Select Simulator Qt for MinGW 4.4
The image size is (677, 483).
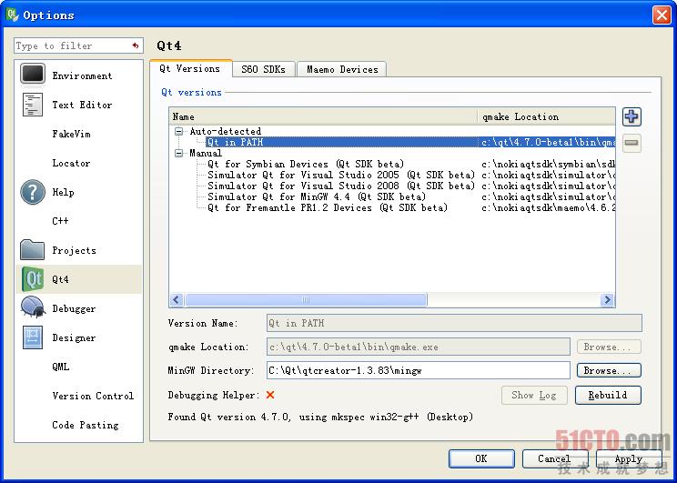point(317,196)
